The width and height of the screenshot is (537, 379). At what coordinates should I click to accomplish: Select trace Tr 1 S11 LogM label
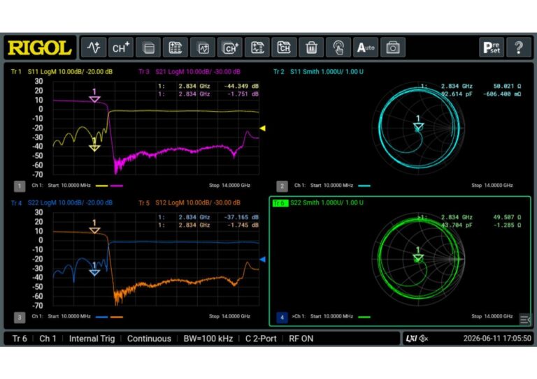[62, 72]
